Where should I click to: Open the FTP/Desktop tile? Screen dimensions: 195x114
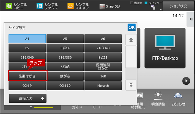pyautogui.click(x=165, y=48)
